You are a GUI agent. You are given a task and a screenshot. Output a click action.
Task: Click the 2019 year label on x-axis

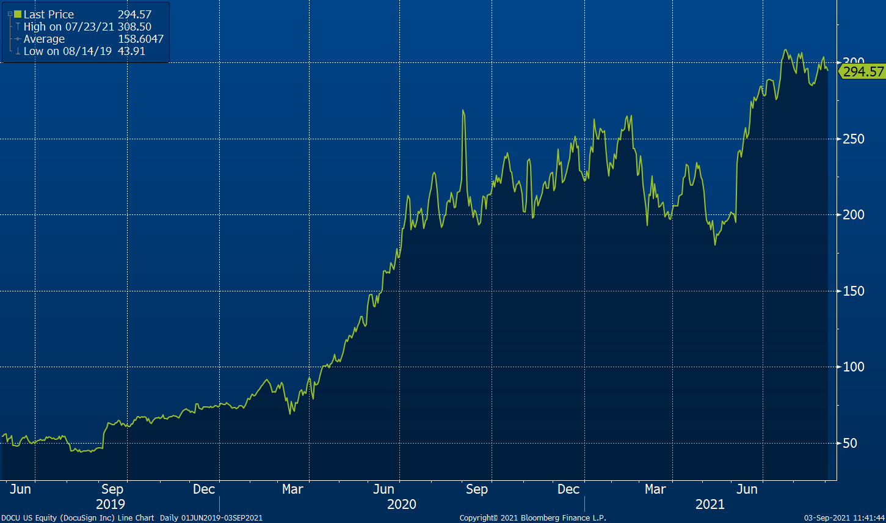click(x=111, y=504)
